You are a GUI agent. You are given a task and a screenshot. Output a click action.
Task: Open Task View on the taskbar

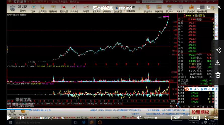pyautogui.click(x=75, y=122)
